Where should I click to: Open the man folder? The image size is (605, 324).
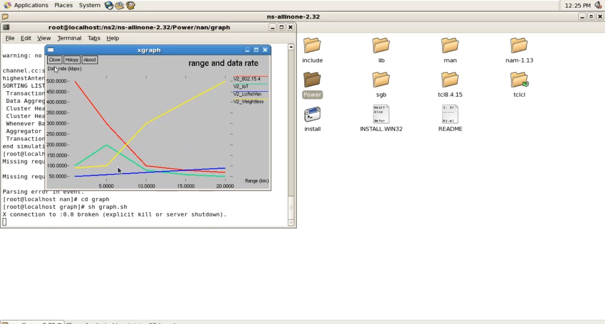[450, 46]
